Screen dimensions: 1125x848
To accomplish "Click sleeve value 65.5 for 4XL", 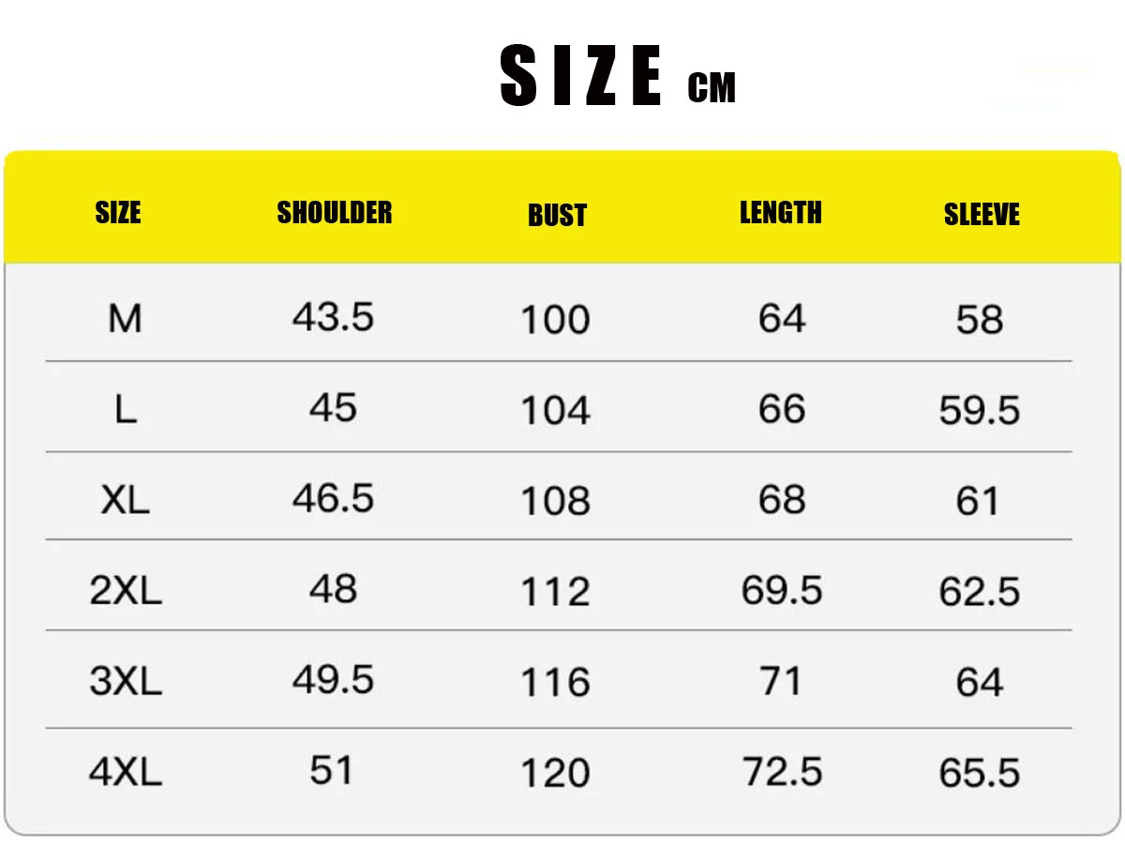I will (x=980, y=773).
